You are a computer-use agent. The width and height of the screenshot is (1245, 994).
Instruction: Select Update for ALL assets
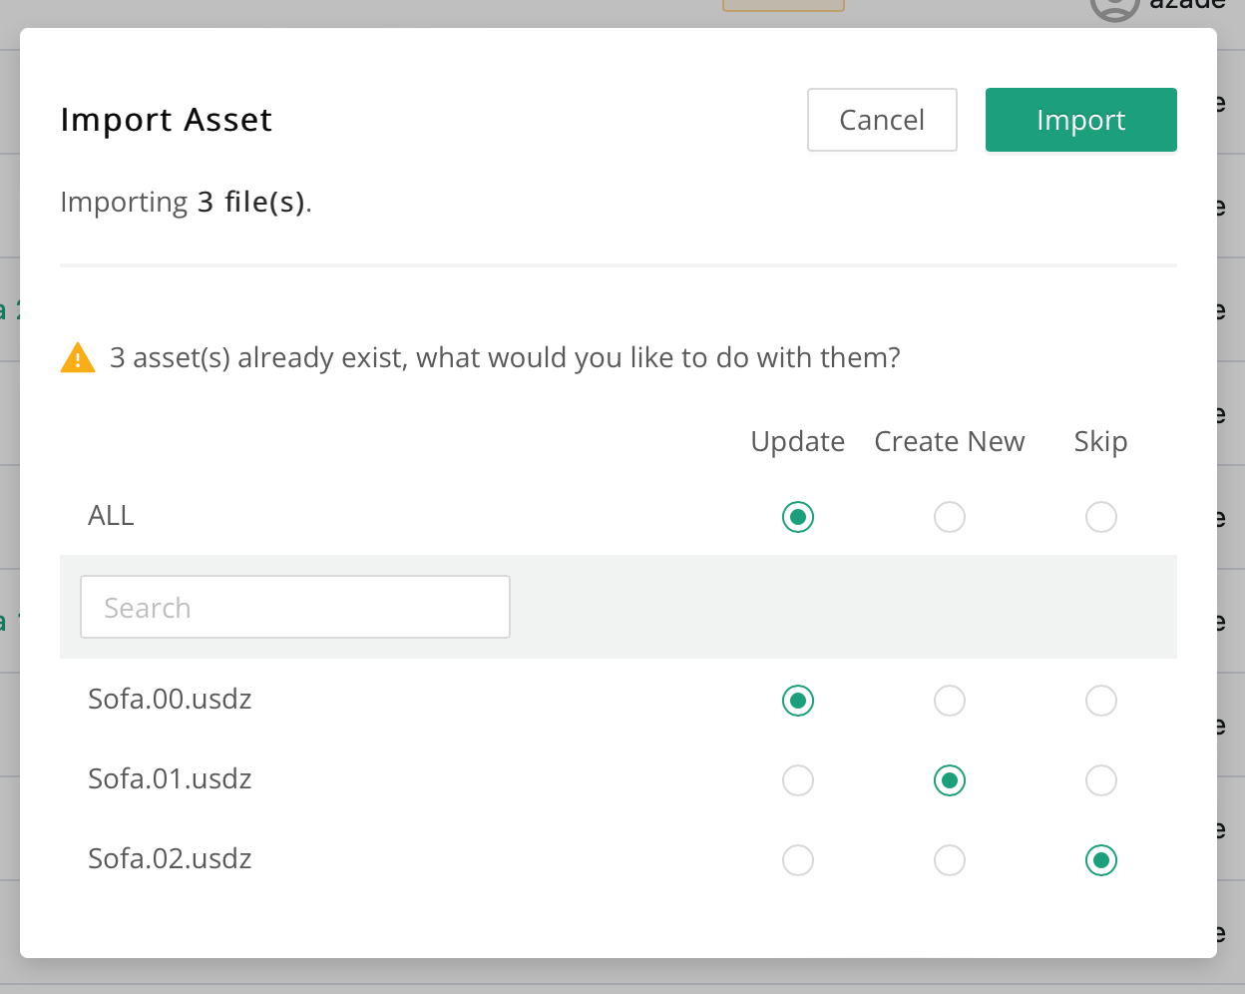[798, 517]
